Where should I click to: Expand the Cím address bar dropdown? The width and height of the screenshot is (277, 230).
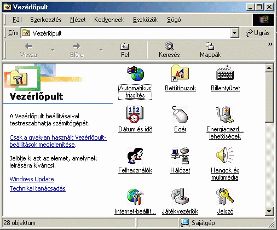[x=235, y=33]
